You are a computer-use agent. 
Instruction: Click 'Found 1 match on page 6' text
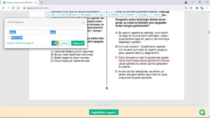tap(20, 43)
